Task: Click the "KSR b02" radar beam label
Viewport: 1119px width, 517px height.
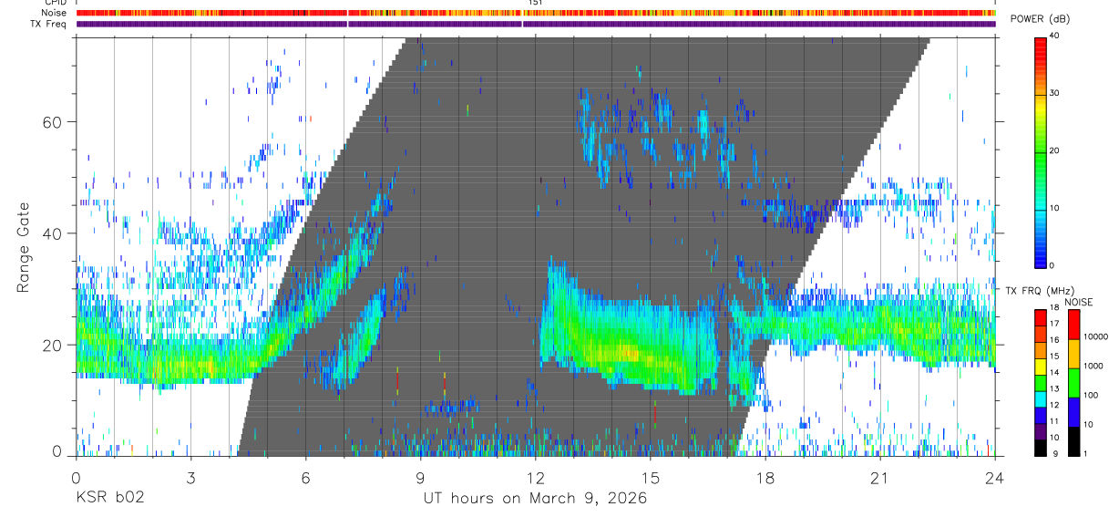Action: click(109, 499)
